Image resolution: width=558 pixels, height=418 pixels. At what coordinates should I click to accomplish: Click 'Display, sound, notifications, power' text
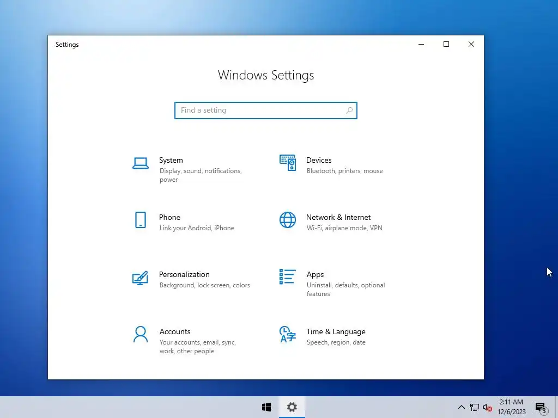click(x=201, y=175)
